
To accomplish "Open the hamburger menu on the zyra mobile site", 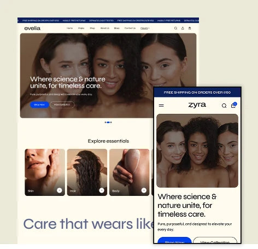I will pos(161,106).
